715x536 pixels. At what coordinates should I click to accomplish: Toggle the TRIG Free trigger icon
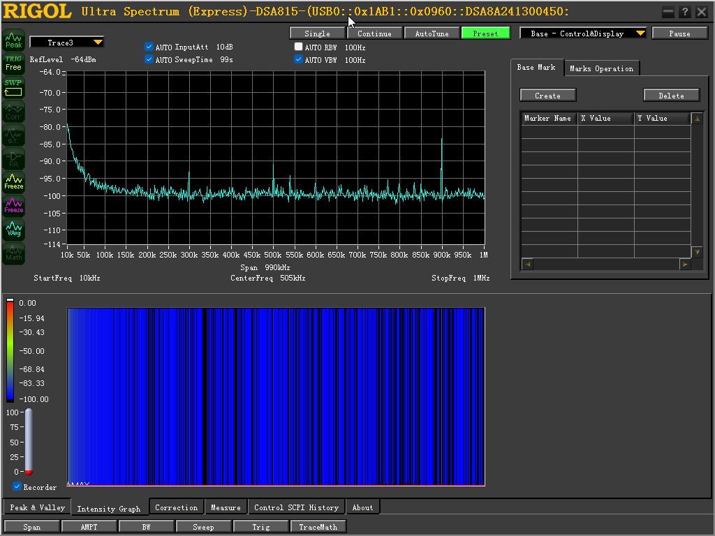pyautogui.click(x=14, y=64)
